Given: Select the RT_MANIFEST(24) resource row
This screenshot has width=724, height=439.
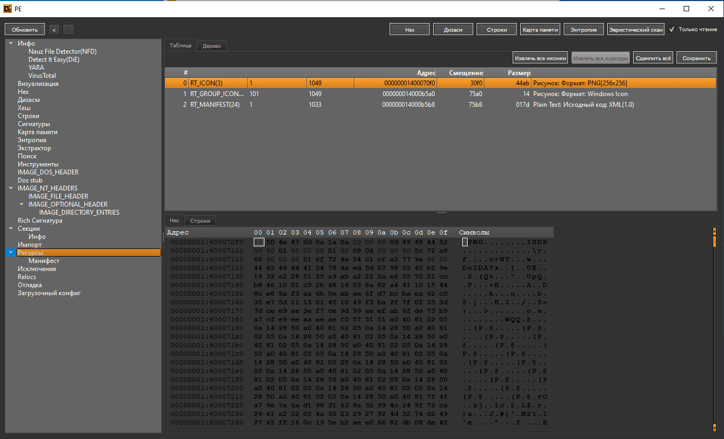Looking at the screenshot, I should click(x=215, y=105).
